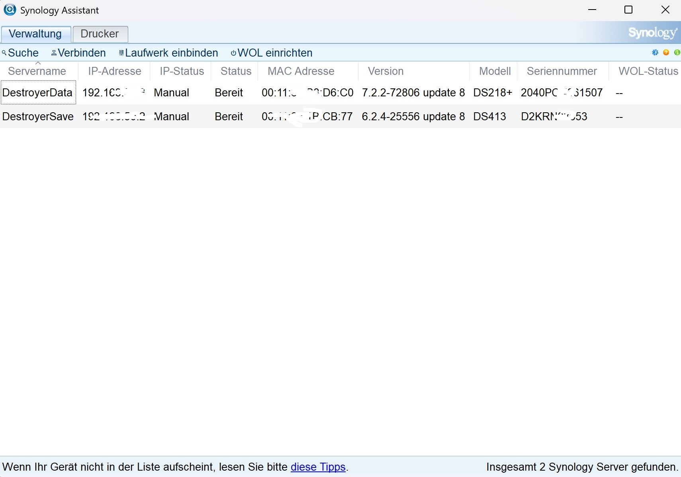681x477 pixels.
Task: Click the version cell 7.2.2-72806 update 8
Action: [x=413, y=93]
